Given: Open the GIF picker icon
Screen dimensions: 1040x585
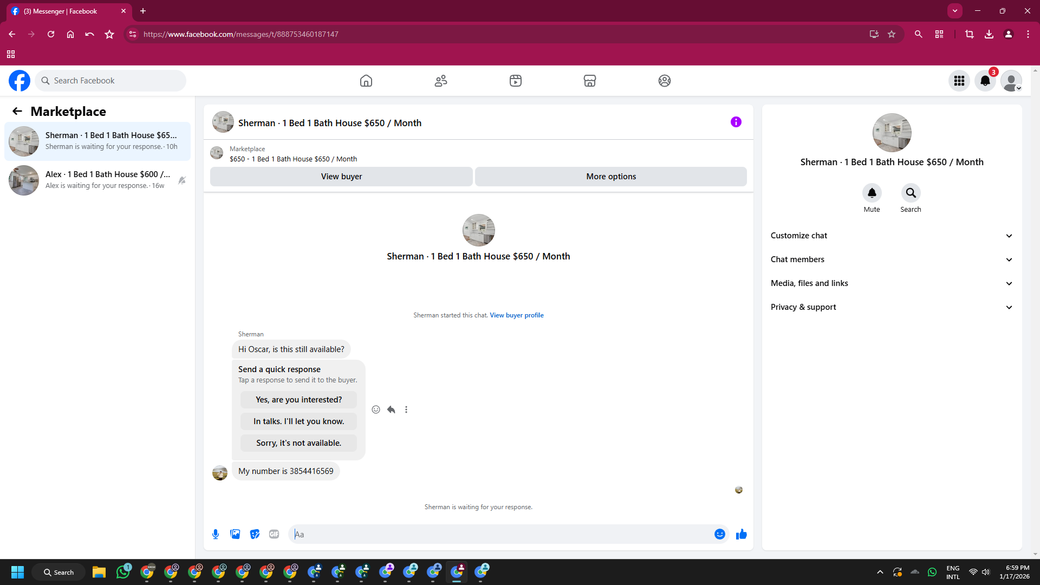Looking at the screenshot, I should [x=274, y=534].
